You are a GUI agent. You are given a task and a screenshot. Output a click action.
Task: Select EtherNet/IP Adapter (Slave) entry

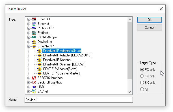click(x=62, y=51)
